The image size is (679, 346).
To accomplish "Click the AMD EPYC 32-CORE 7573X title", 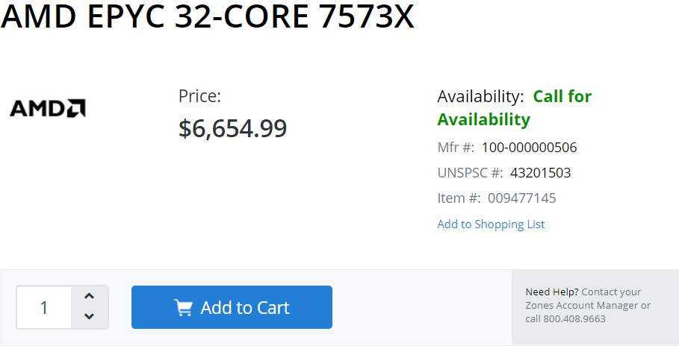I will click(208, 16).
